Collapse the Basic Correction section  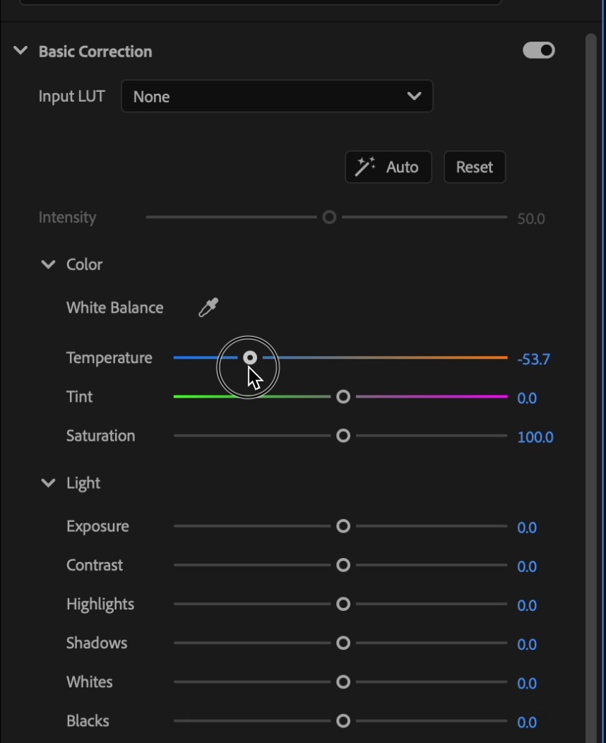tap(20, 50)
